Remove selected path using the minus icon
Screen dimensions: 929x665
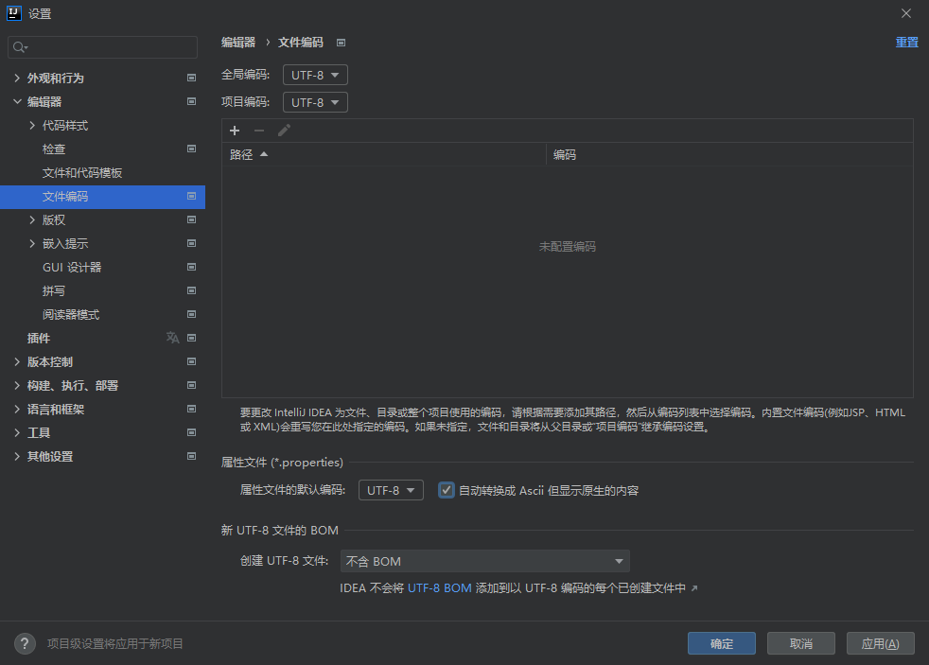click(259, 131)
